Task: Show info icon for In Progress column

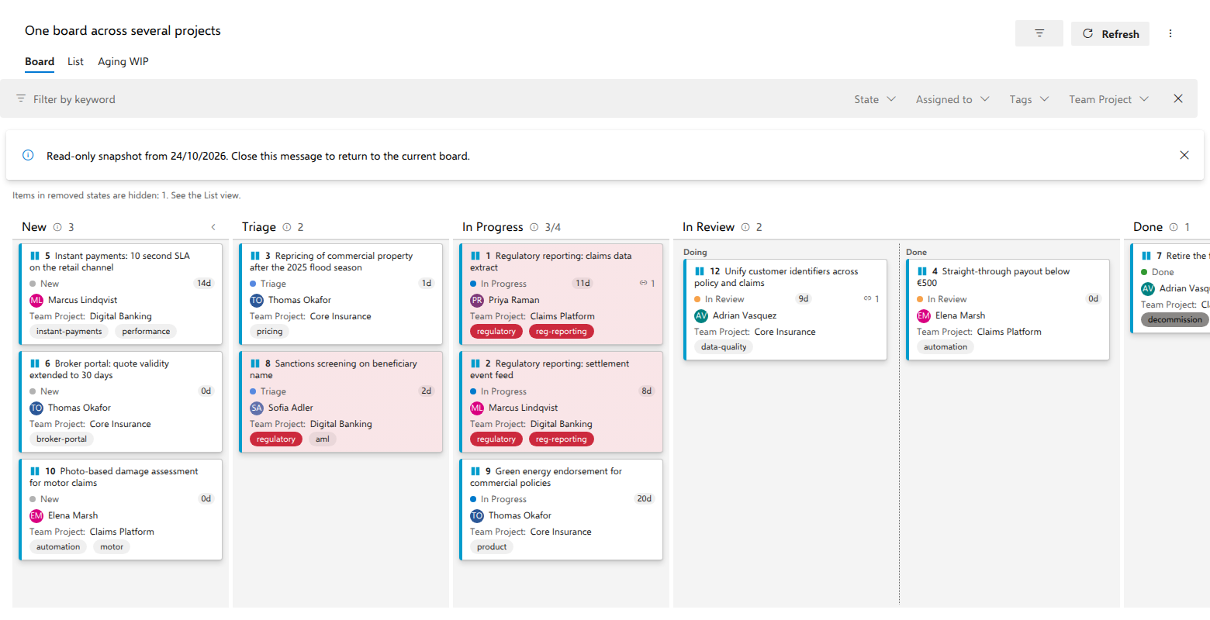Action: (534, 227)
